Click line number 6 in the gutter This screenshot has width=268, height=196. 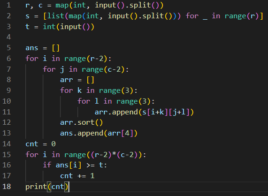9,59
